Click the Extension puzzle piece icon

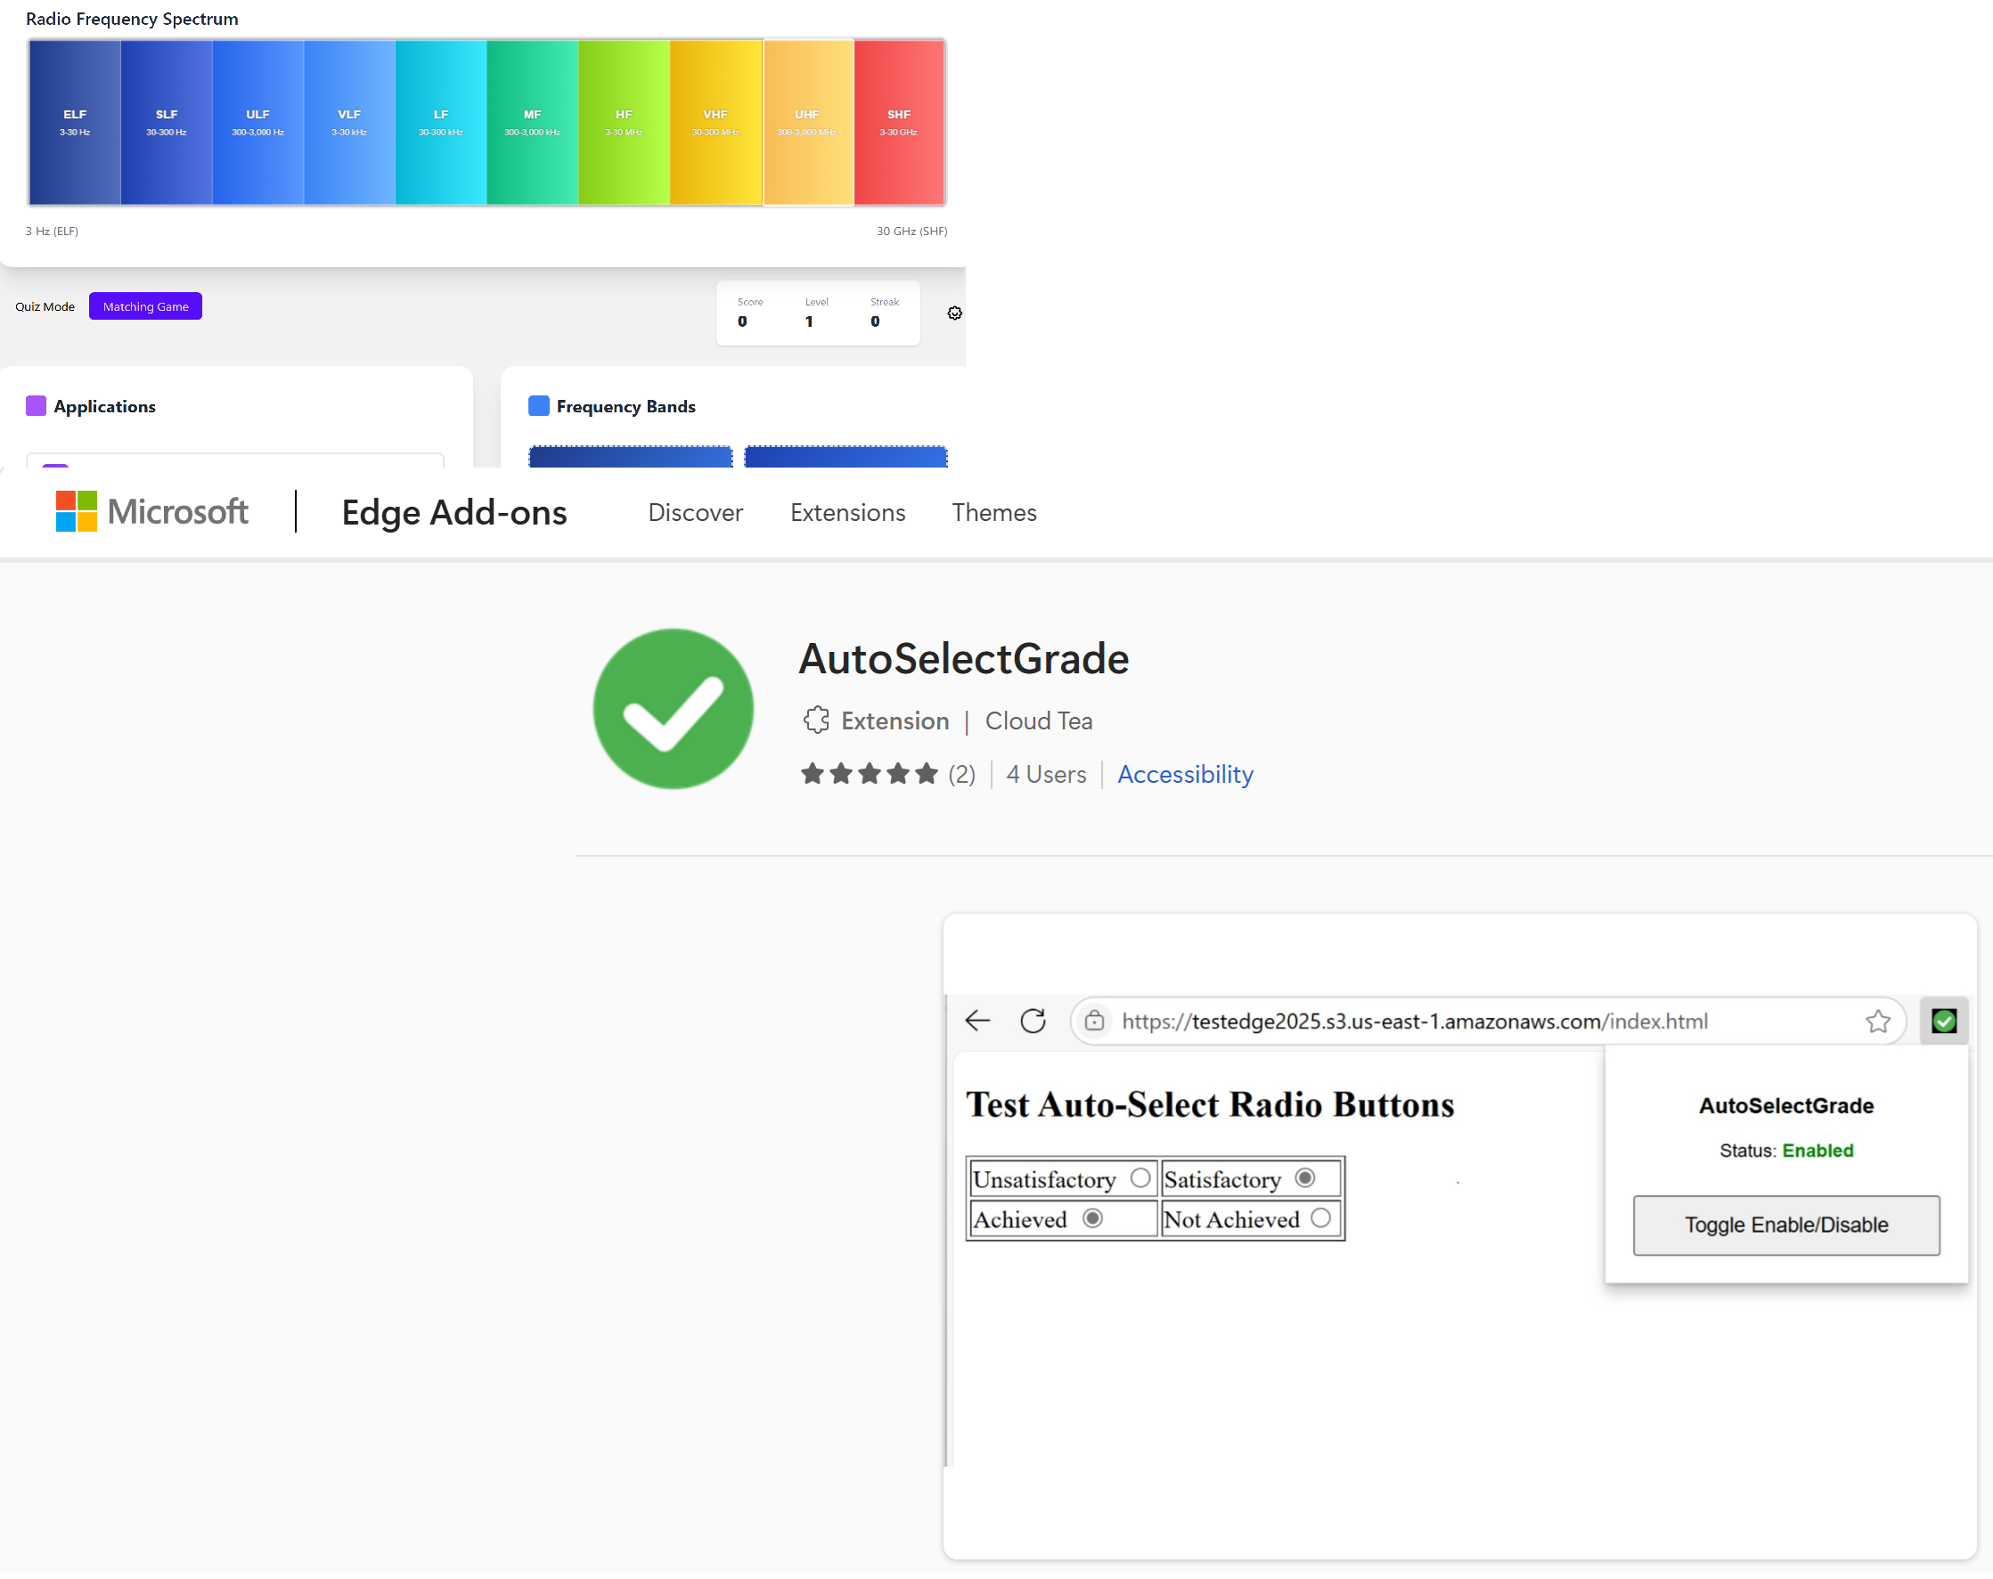816,720
